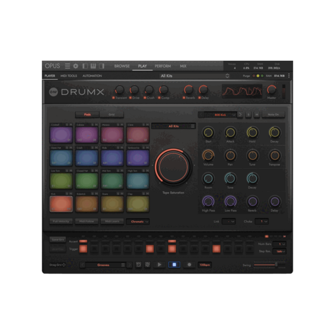The width and height of the screenshot is (335, 335).
Task: Trigger the red Kick pad
Action: pos(61,204)
